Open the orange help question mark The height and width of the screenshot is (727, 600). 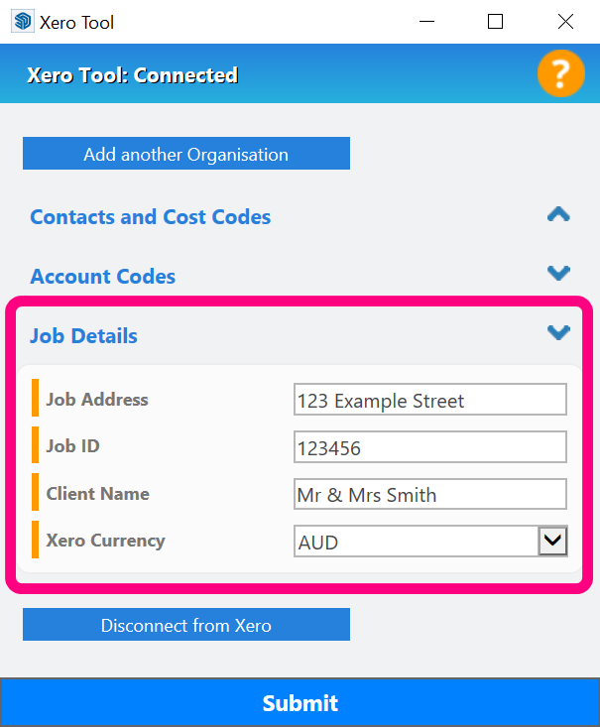560,73
